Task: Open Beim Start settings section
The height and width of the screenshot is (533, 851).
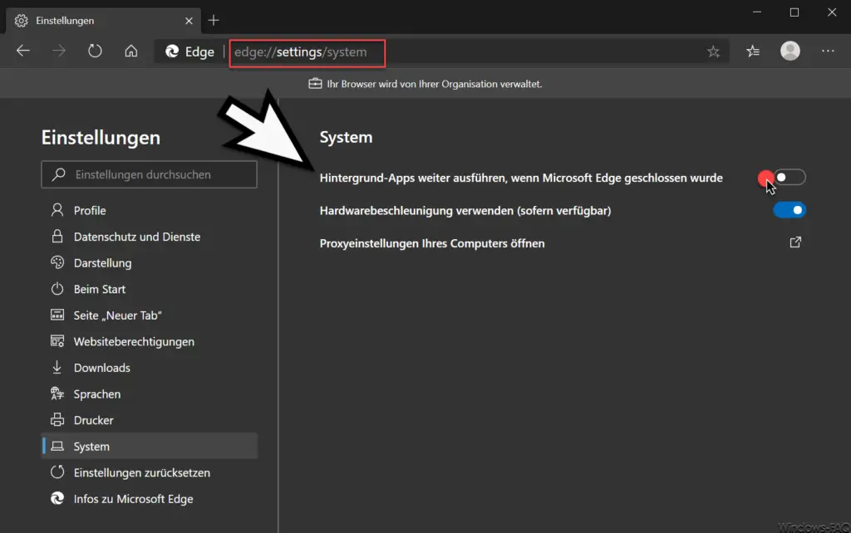Action: tap(150, 289)
